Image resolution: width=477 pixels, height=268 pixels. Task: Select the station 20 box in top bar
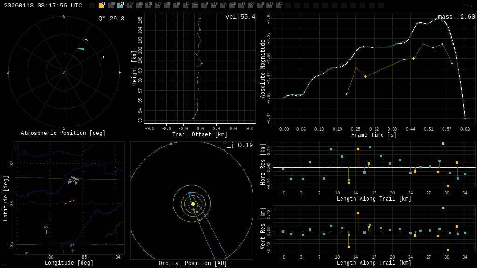pos(279,6)
